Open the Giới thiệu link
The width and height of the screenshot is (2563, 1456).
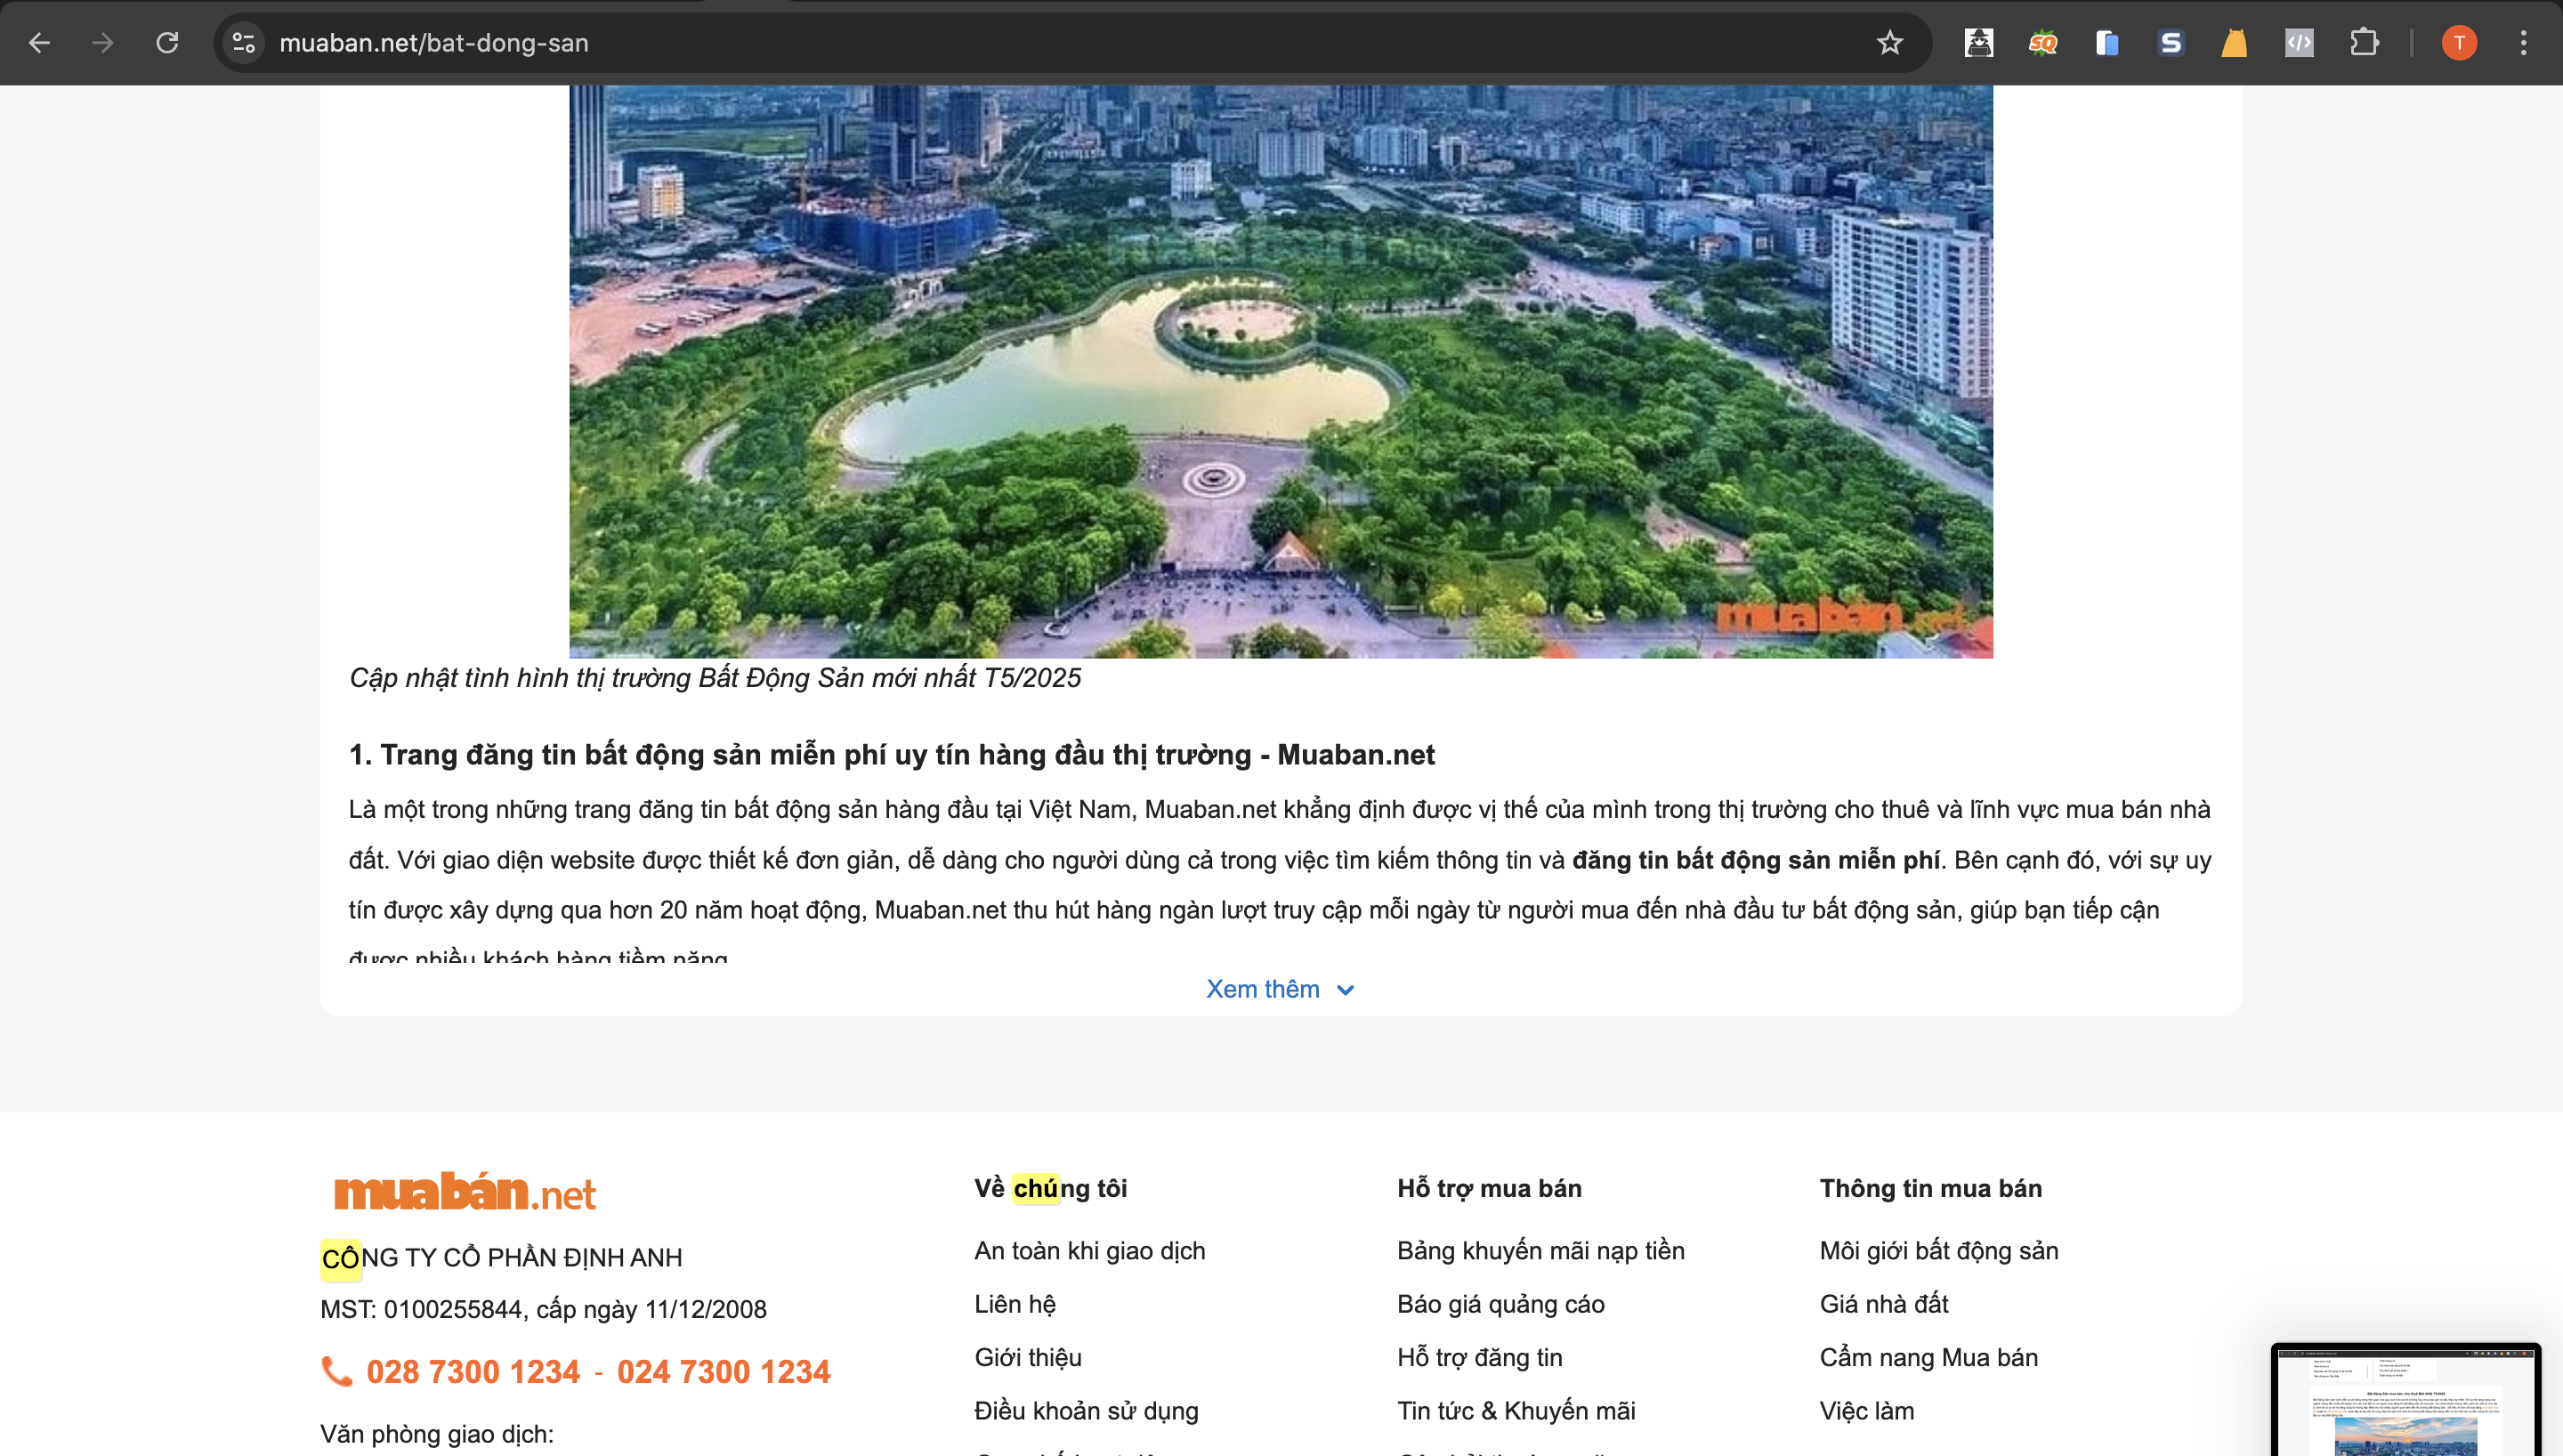point(1028,1357)
